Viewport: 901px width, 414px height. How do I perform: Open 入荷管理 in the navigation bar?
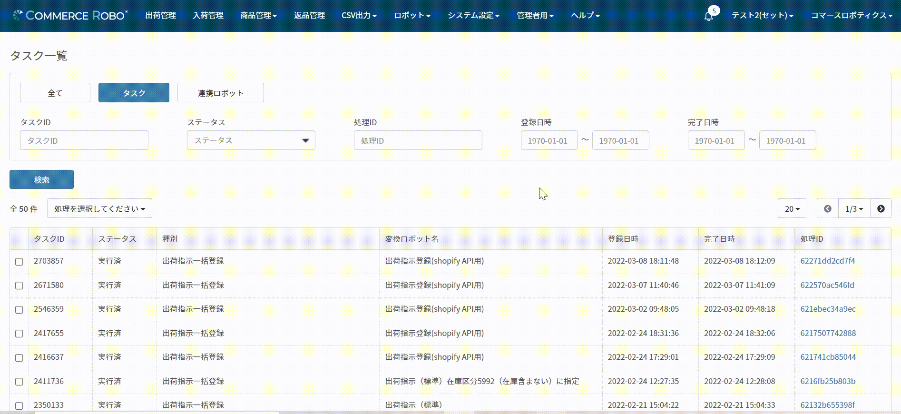tap(208, 15)
